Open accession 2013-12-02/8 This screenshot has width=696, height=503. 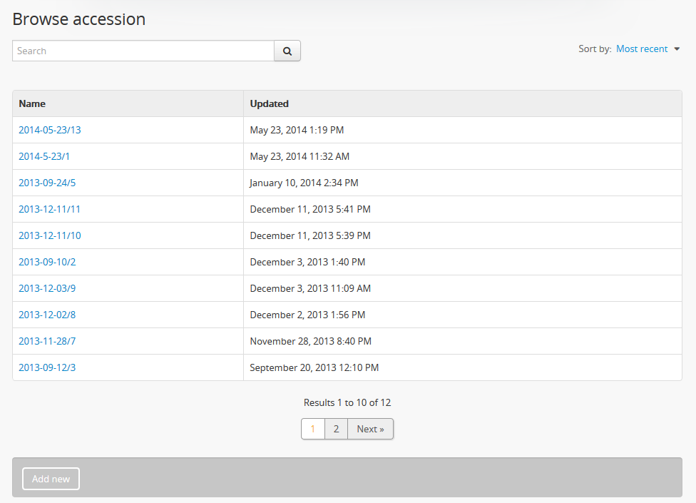tap(47, 315)
